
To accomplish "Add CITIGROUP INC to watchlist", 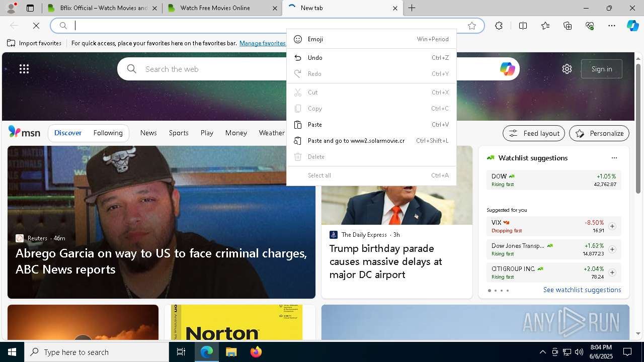I will 612,273.
